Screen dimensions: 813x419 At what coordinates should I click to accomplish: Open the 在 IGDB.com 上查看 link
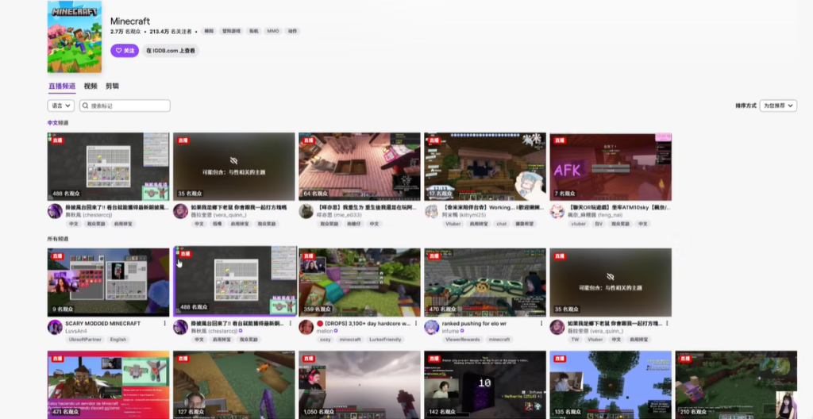pos(171,51)
